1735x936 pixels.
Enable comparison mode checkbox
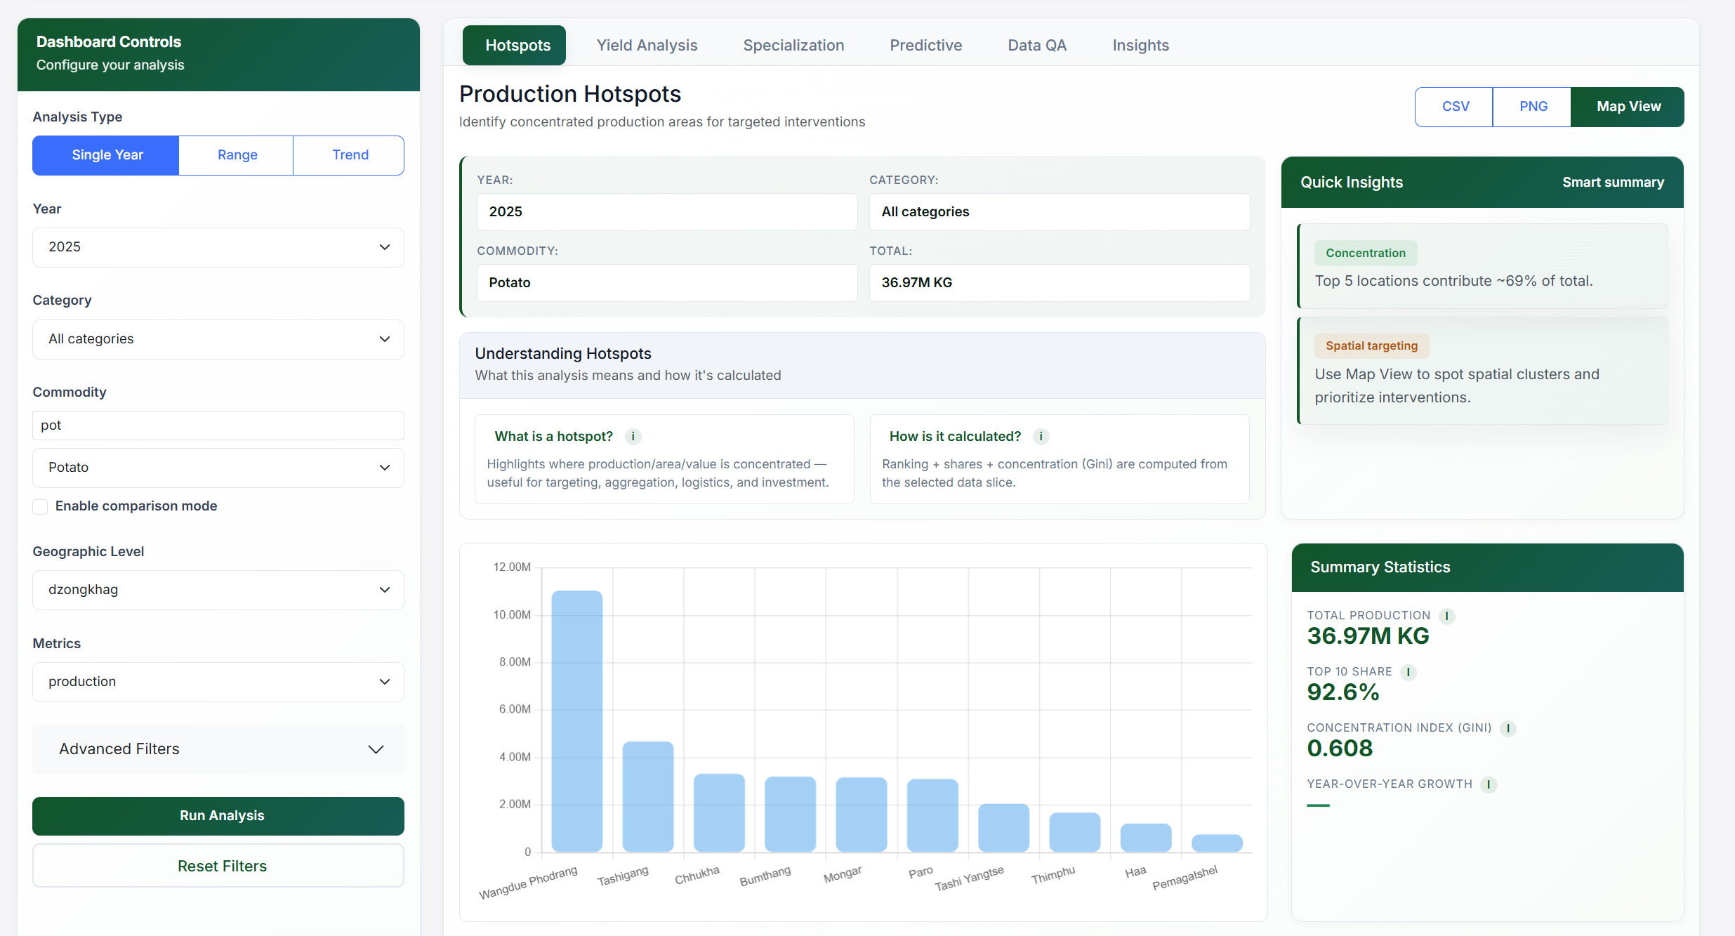(x=41, y=506)
